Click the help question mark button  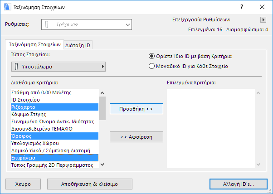click(x=241, y=7)
